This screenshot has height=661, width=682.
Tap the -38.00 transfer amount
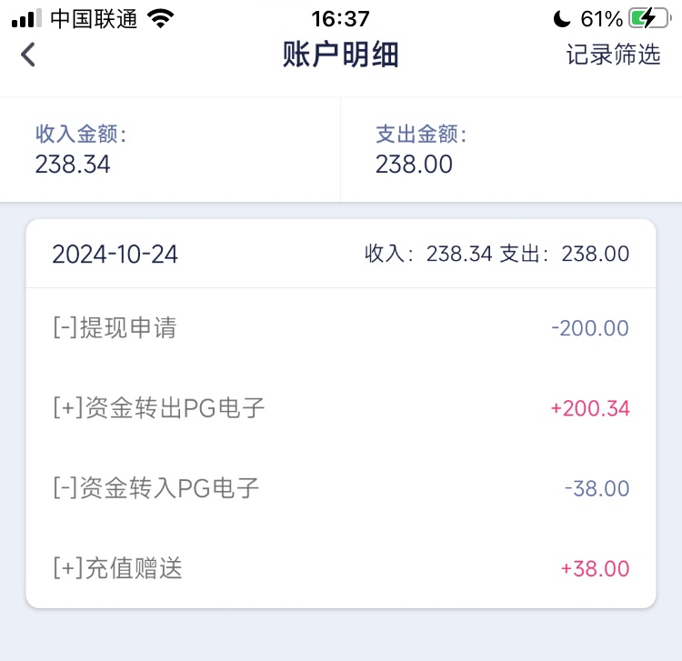click(597, 488)
